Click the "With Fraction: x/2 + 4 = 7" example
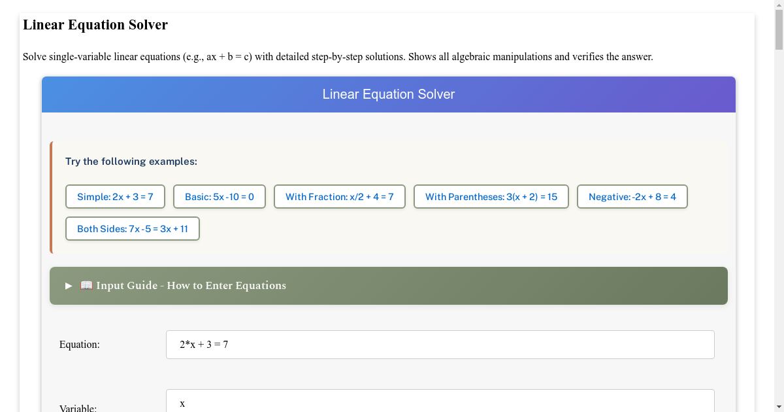This screenshot has width=784, height=412. (339, 196)
